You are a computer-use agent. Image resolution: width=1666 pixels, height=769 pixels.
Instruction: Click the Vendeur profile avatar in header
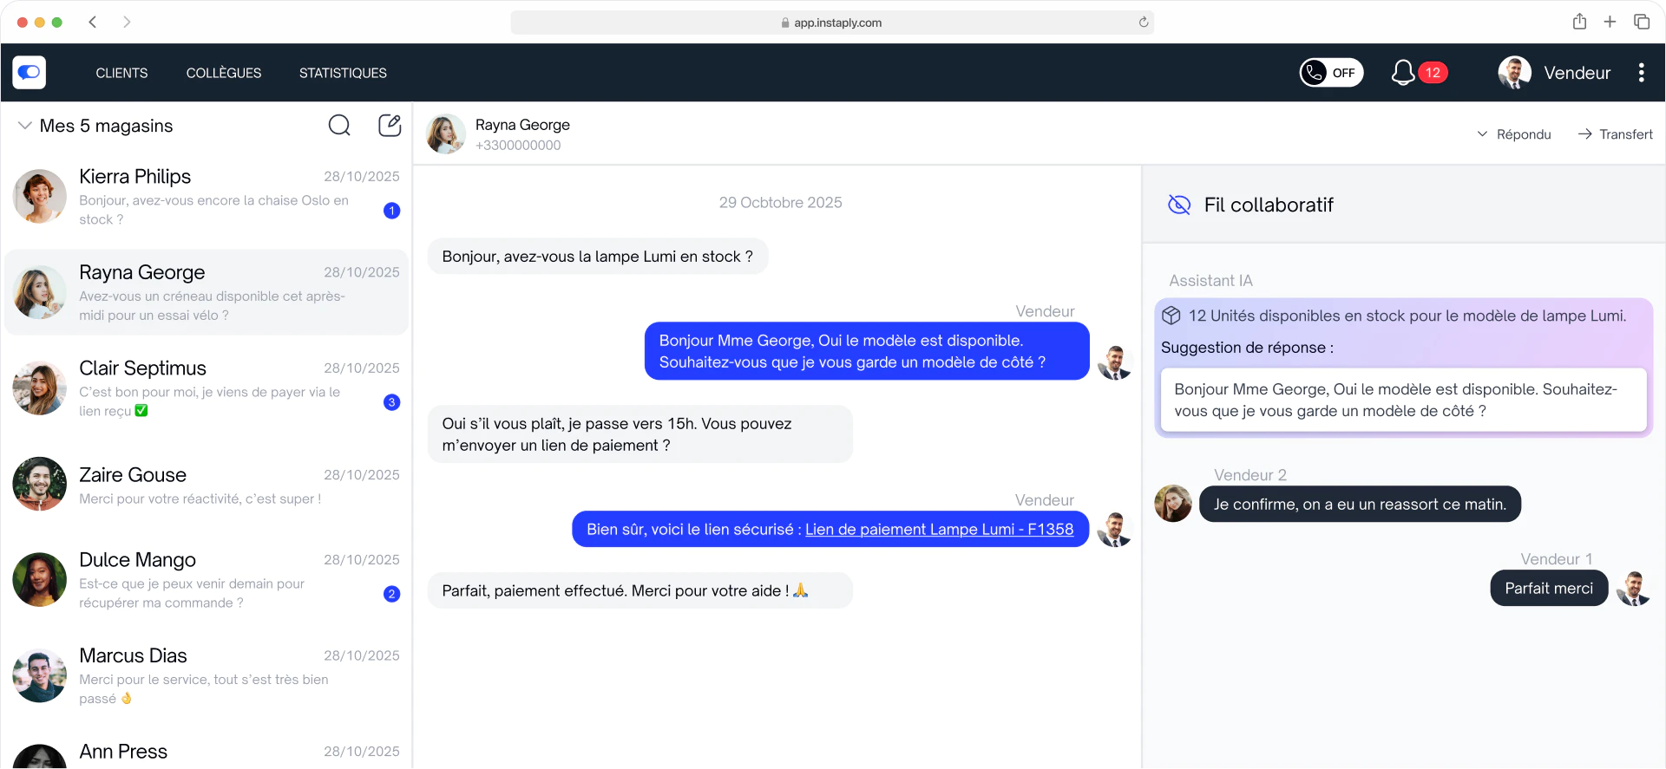[1514, 73]
